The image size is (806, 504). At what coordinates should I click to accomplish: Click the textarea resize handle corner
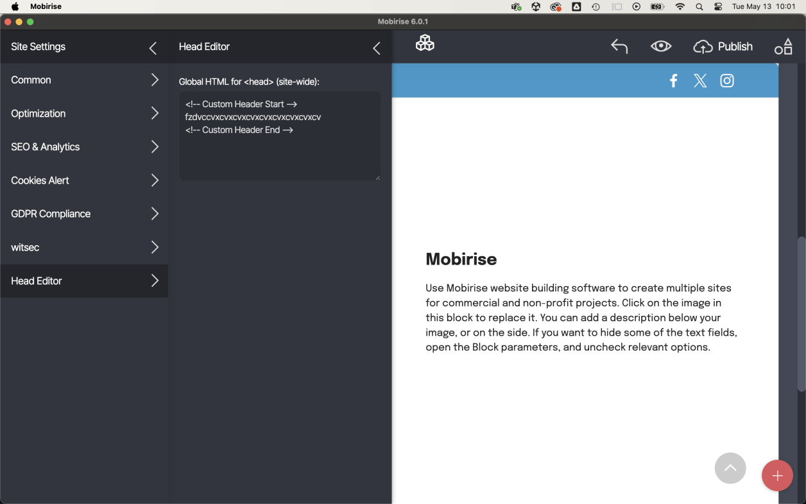coord(377,178)
